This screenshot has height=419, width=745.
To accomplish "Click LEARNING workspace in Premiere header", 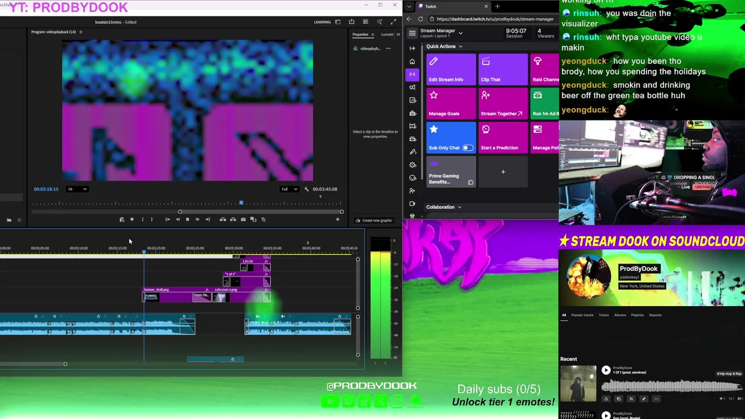I will click(322, 22).
